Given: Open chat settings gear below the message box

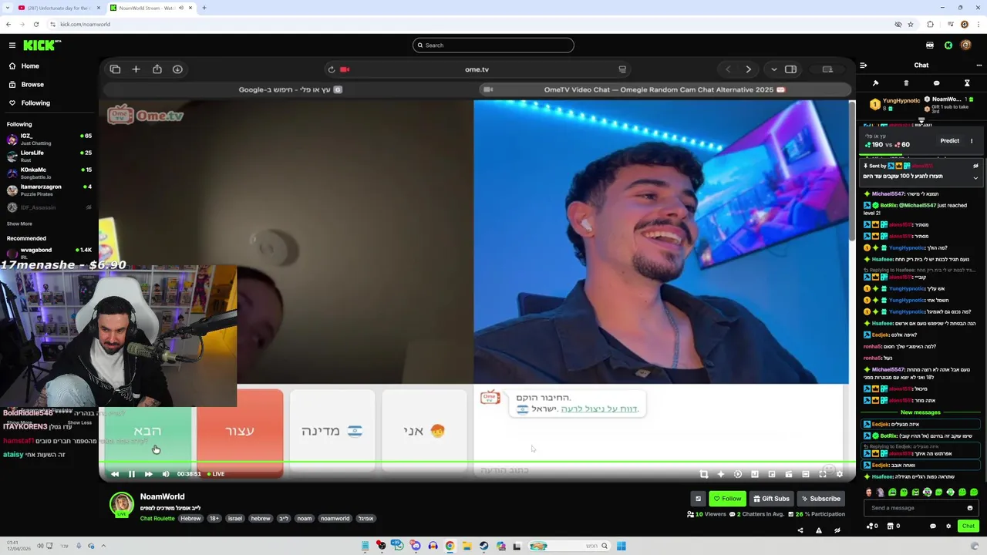Looking at the screenshot, I should coord(948,526).
